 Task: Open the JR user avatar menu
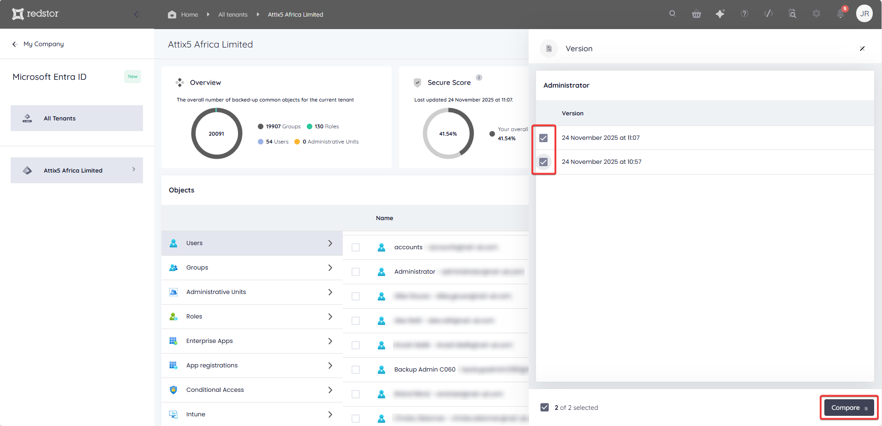tap(864, 13)
